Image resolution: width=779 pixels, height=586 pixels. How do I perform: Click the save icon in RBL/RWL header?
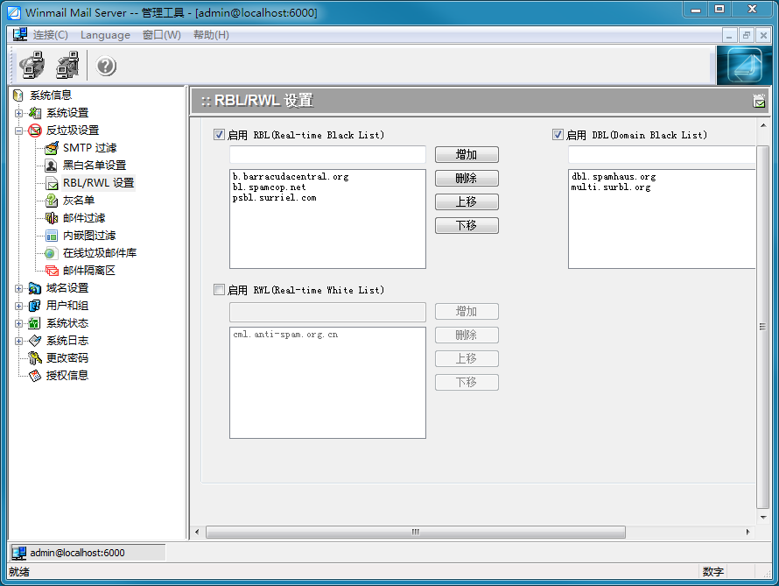click(759, 102)
